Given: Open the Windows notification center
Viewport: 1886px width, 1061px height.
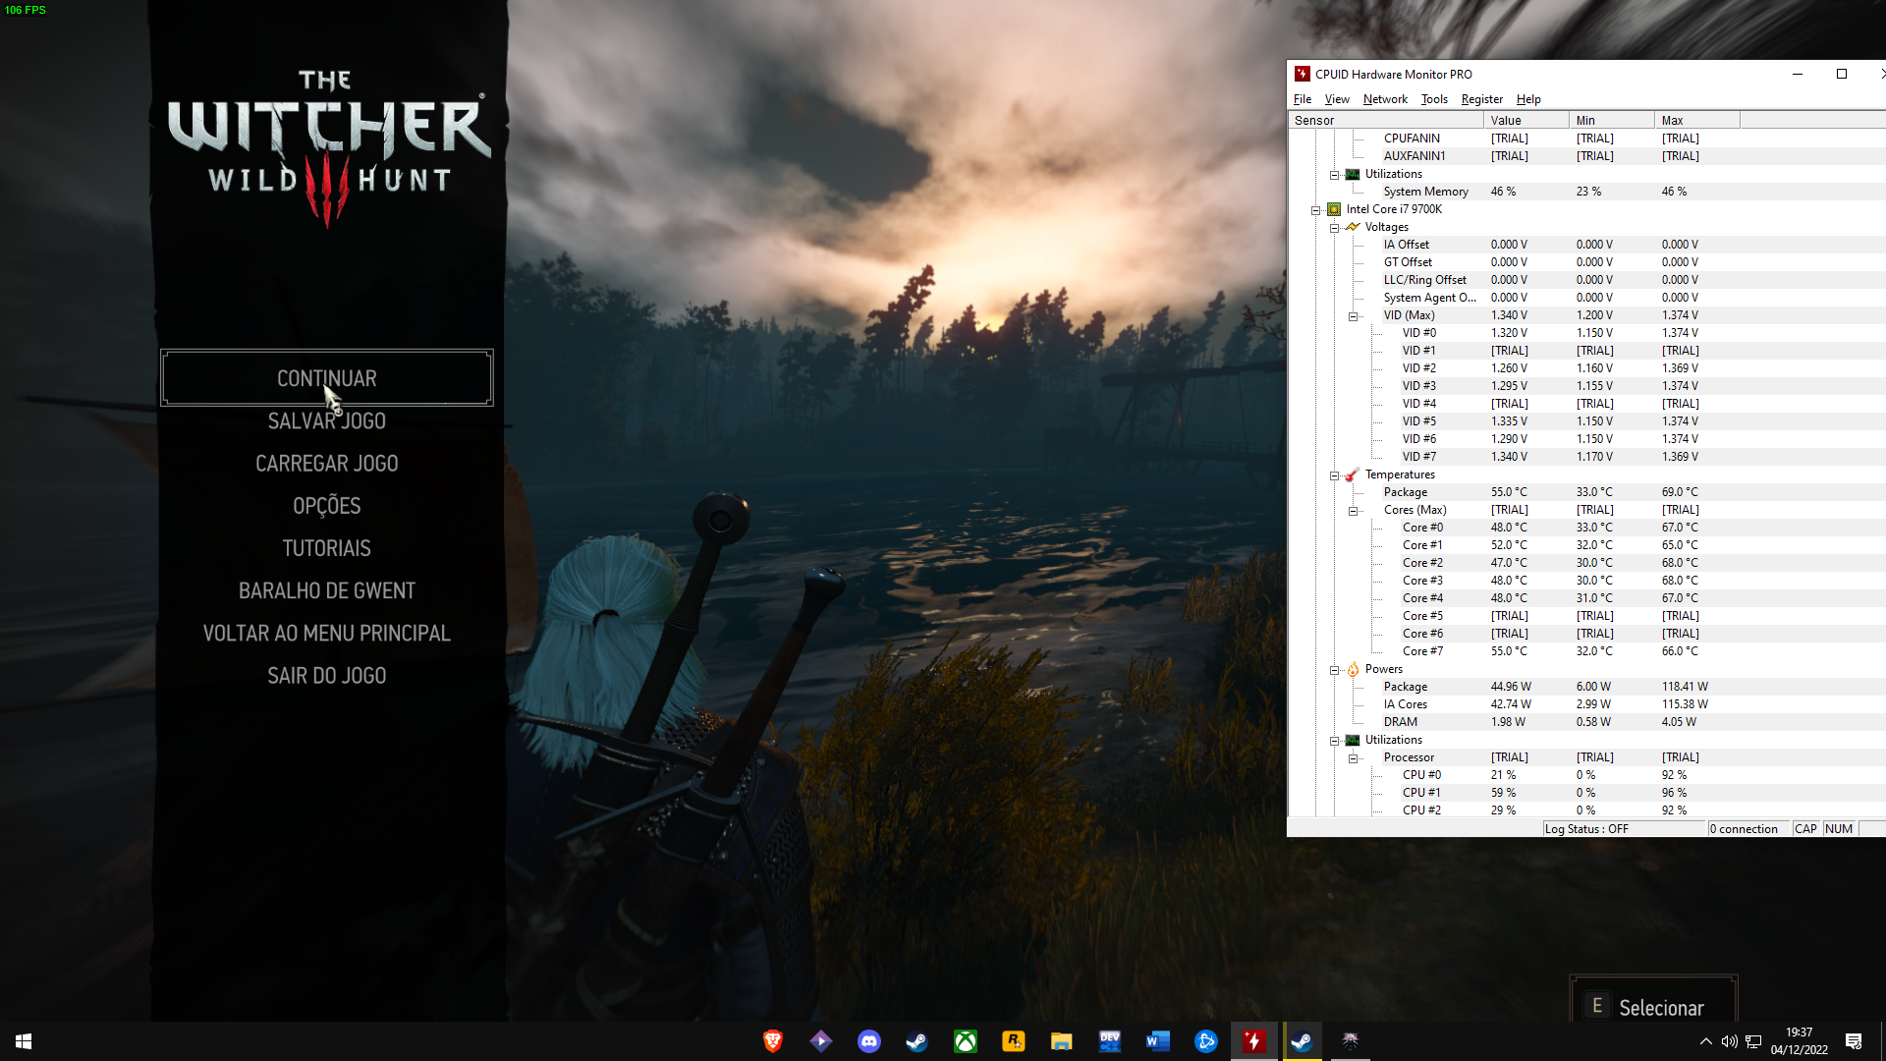Looking at the screenshot, I should point(1854,1041).
